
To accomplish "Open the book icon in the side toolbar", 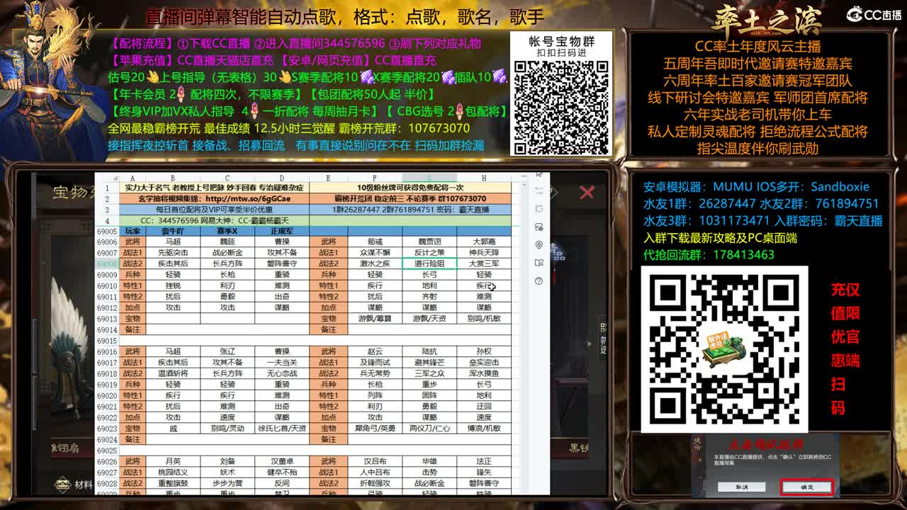I will (539, 263).
